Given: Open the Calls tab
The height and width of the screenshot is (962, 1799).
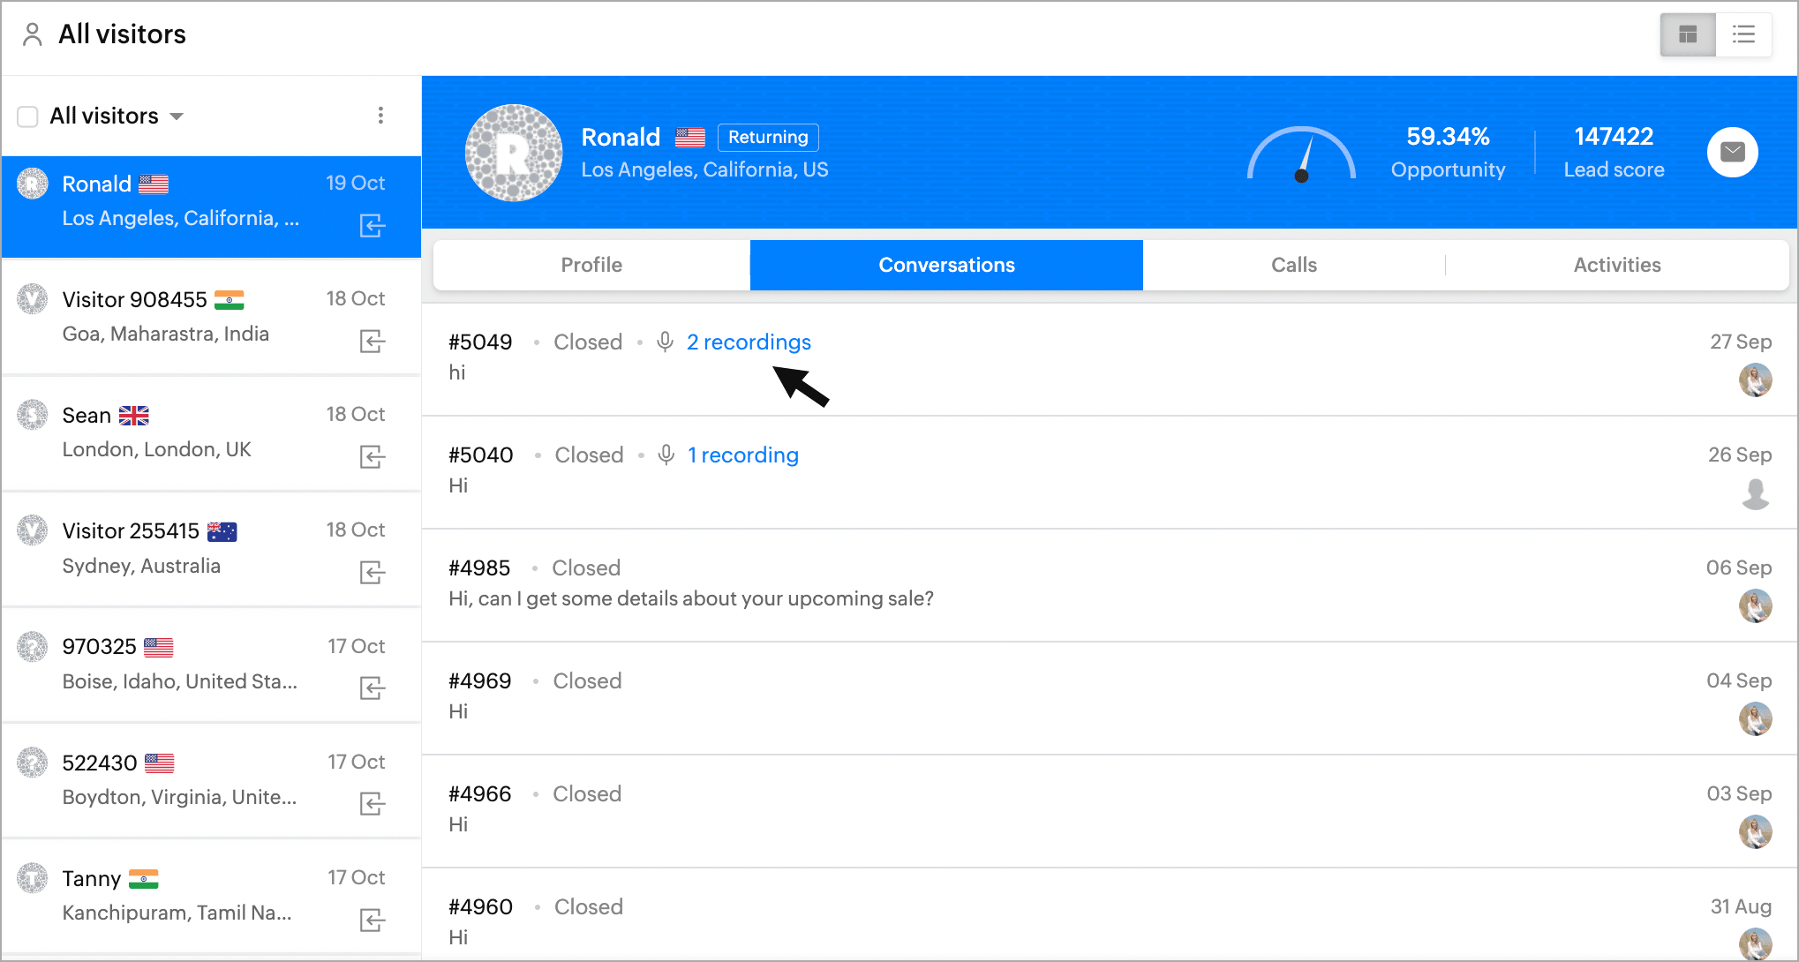Looking at the screenshot, I should tap(1293, 265).
